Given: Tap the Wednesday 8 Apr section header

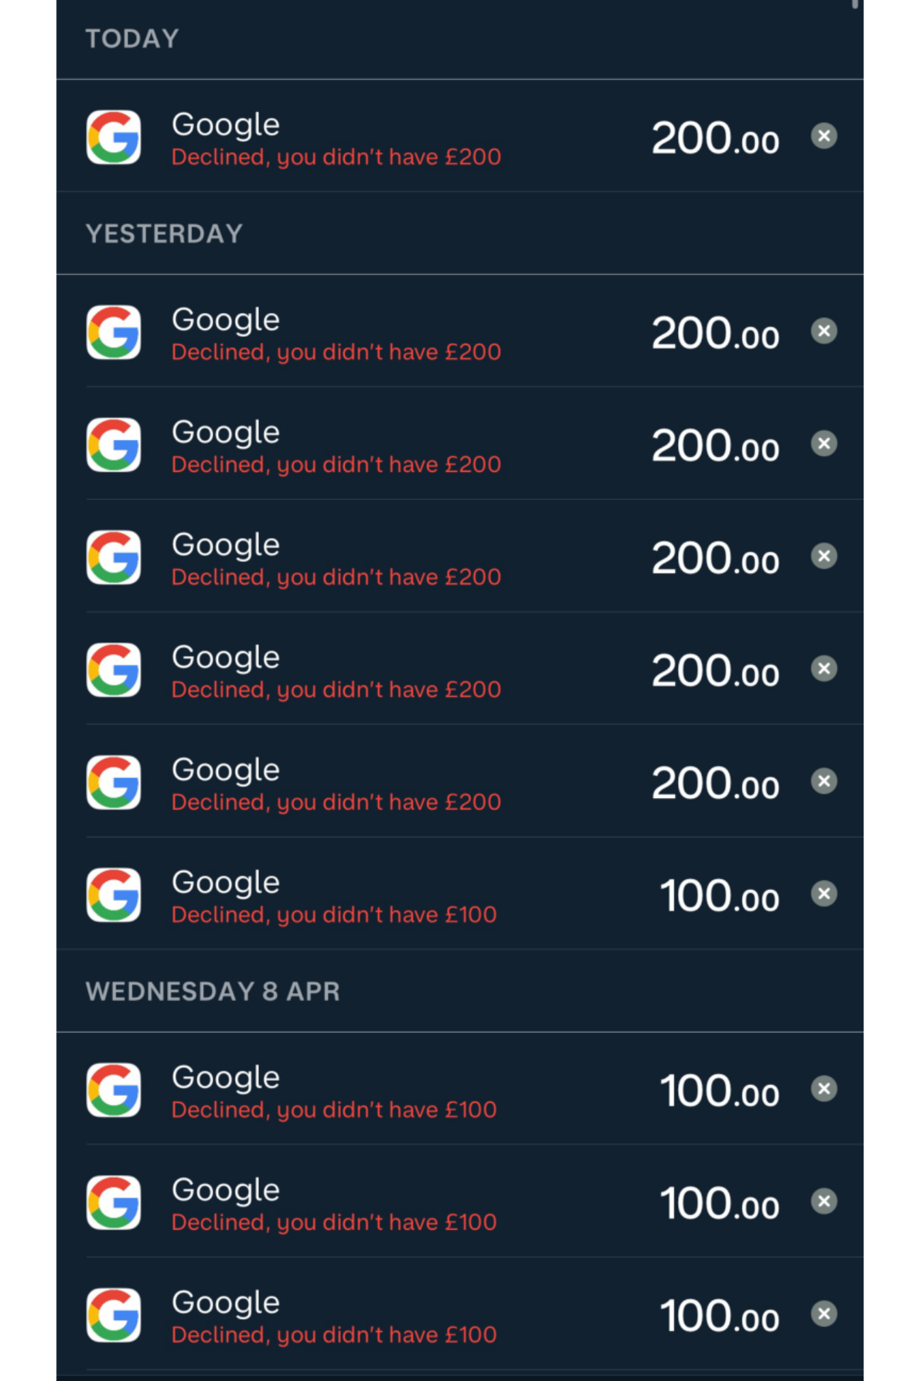Looking at the screenshot, I should tap(213, 992).
